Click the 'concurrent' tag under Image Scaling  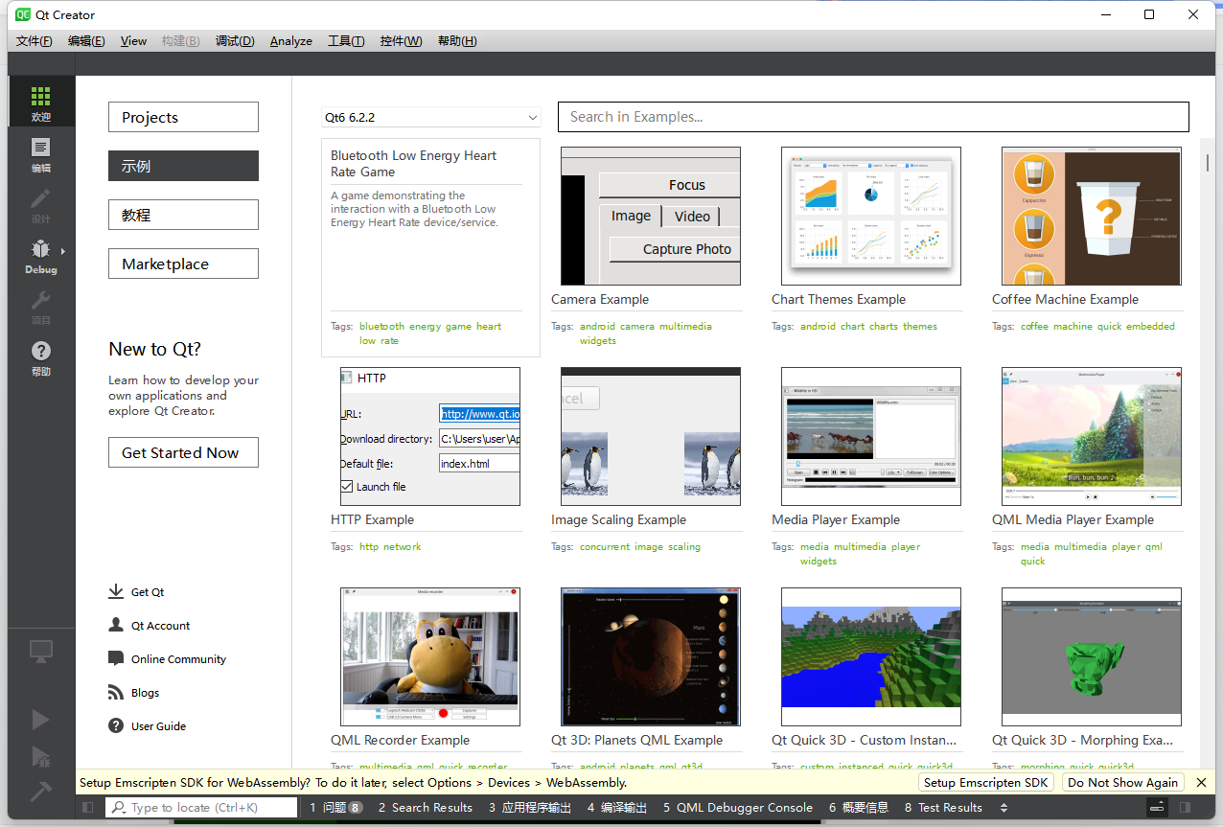605,546
